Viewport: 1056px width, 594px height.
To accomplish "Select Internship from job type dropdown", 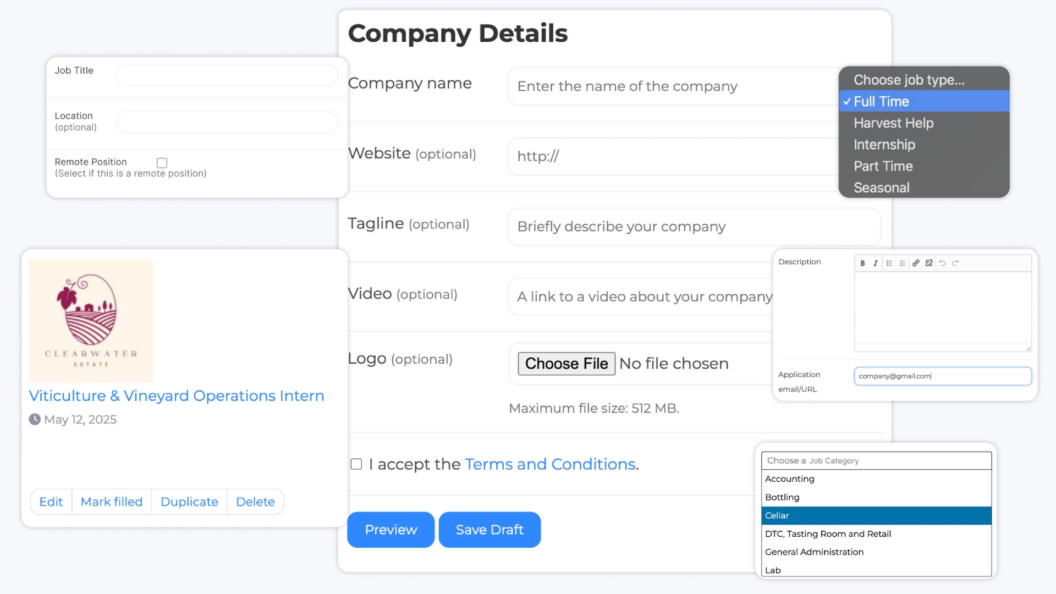I will coord(884,145).
